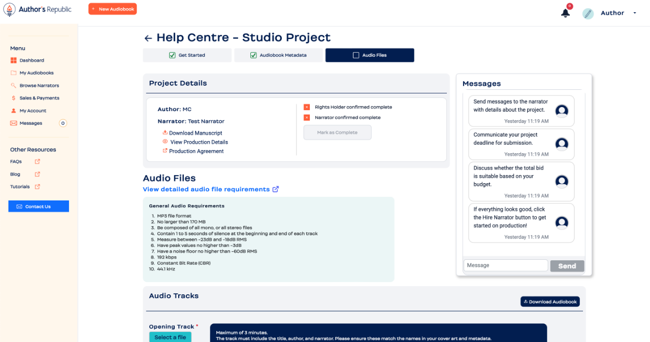Click the Audio Files step checkbox
The image size is (650, 342).
click(356, 55)
